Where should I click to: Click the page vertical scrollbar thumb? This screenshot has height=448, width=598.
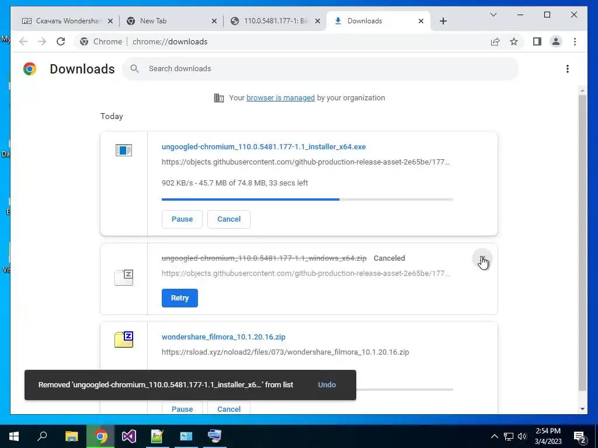pos(582,243)
